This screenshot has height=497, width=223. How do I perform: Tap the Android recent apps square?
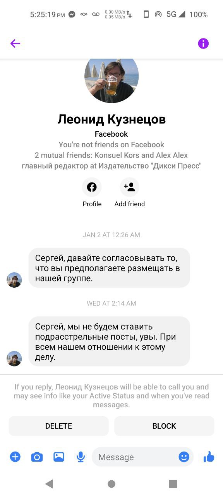(173, 483)
